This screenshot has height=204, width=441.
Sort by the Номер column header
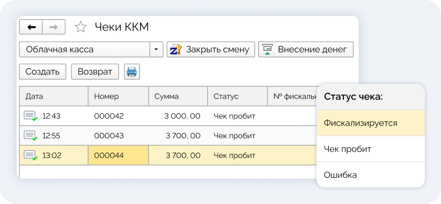click(x=118, y=96)
